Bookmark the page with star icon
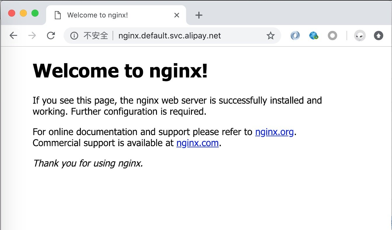This screenshot has height=230, width=392. point(271,36)
